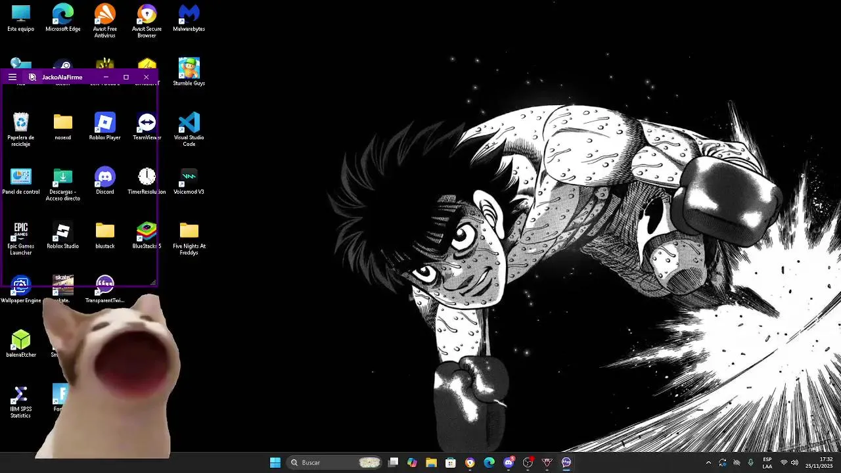Open Avast Secure Browser desktop shortcut
This screenshot has height=473, width=841.
click(x=147, y=21)
